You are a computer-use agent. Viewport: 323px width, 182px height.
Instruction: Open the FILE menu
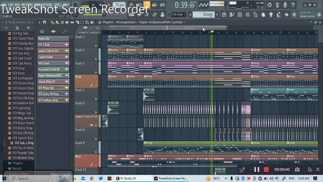4,5
